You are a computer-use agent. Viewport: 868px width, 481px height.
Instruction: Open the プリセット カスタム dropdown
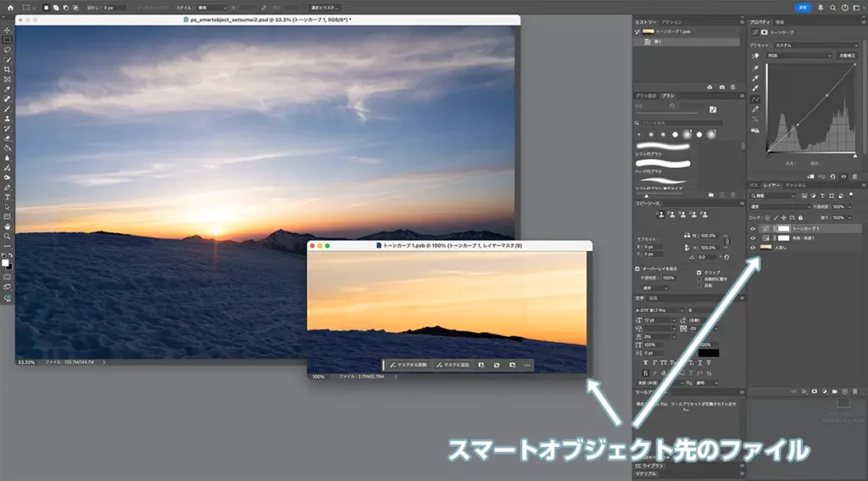coord(815,46)
